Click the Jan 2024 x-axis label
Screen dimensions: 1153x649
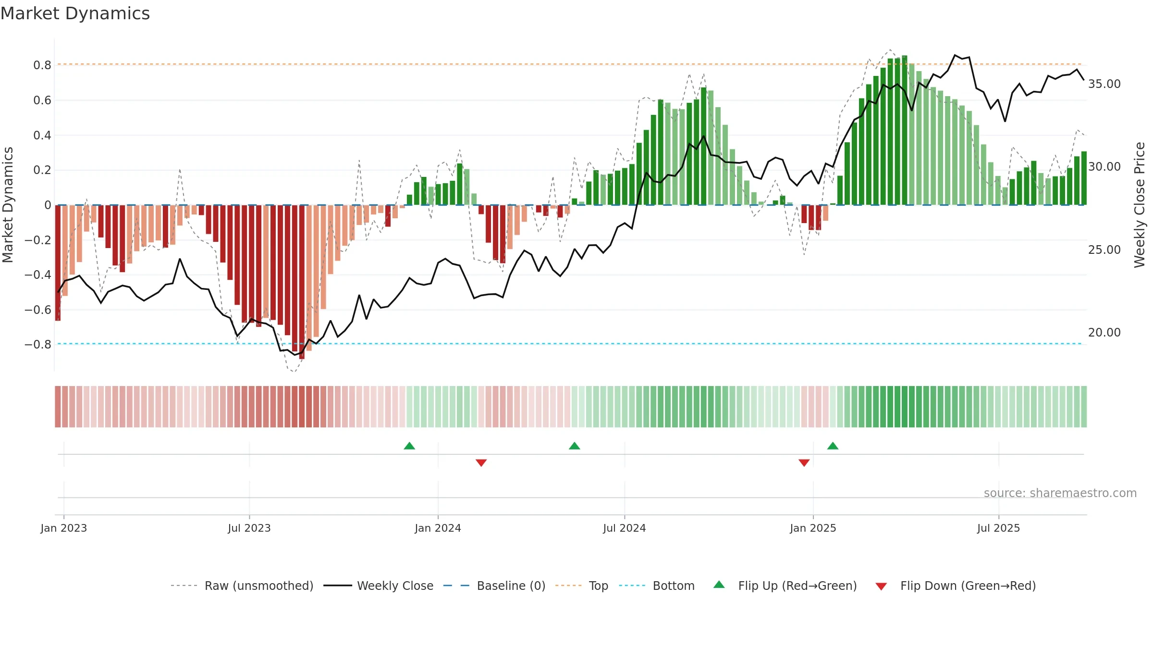coord(438,528)
